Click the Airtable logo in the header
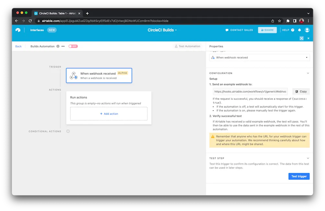325x211 pixels. coord(18,30)
